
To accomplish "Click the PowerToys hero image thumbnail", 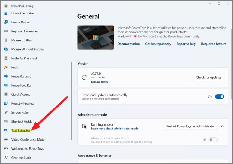I will coord(96,37).
